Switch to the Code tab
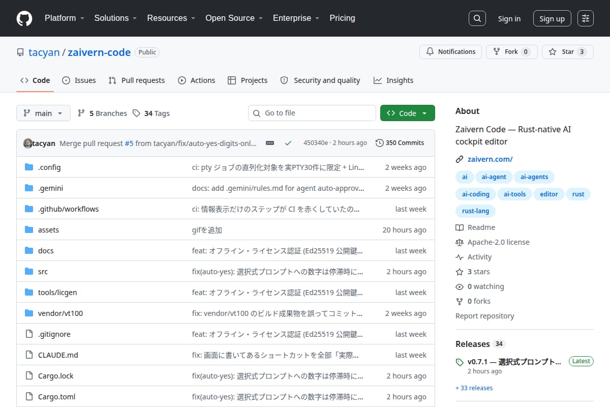This screenshot has width=610, height=407. click(x=35, y=80)
